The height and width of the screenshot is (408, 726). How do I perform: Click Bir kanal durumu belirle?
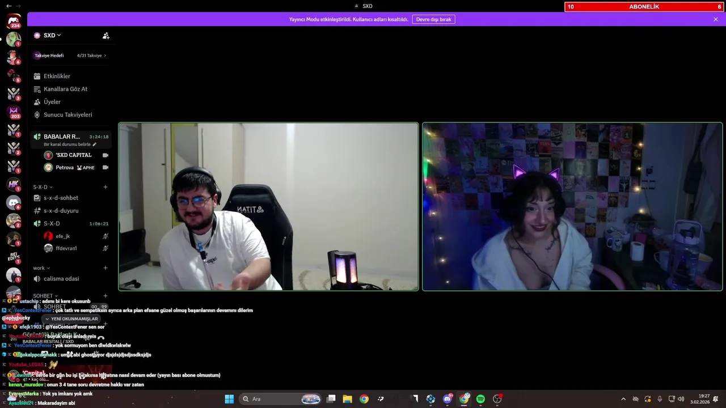coord(67,144)
